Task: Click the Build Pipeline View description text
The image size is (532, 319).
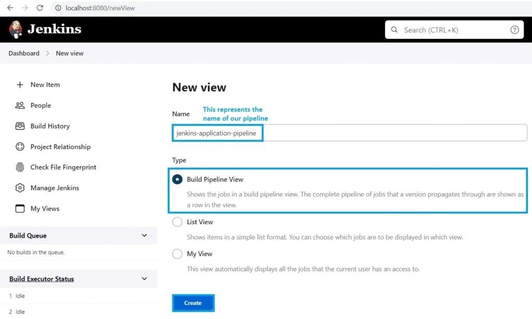Action: pyautogui.click(x=355, y=200)
